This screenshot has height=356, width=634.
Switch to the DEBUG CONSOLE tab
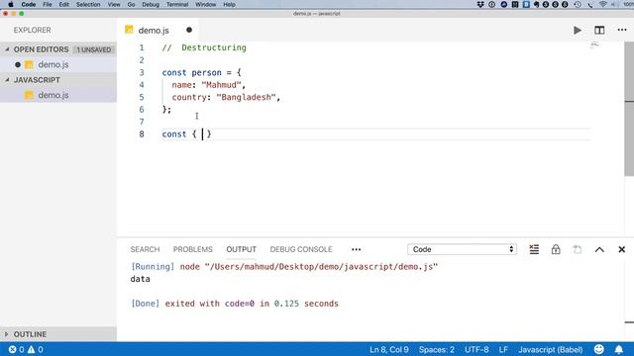pos(301,249)
